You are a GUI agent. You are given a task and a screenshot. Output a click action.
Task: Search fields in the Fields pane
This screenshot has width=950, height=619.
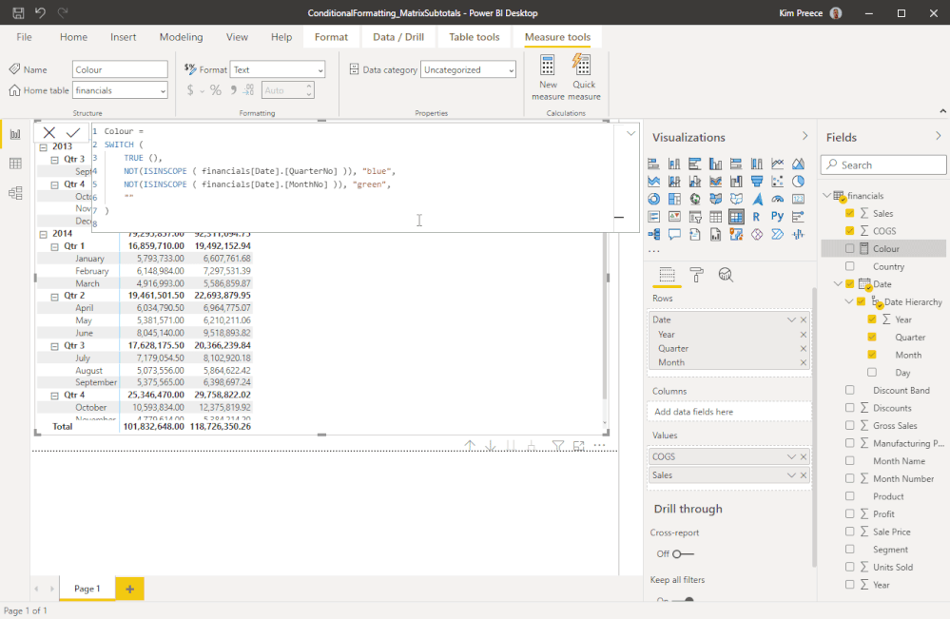pos(883,164)
